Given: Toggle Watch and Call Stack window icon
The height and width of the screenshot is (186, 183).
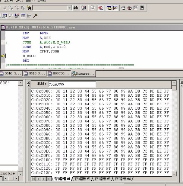Looking at the screenshot, I should pyautogui.click(x=5, y=16).
